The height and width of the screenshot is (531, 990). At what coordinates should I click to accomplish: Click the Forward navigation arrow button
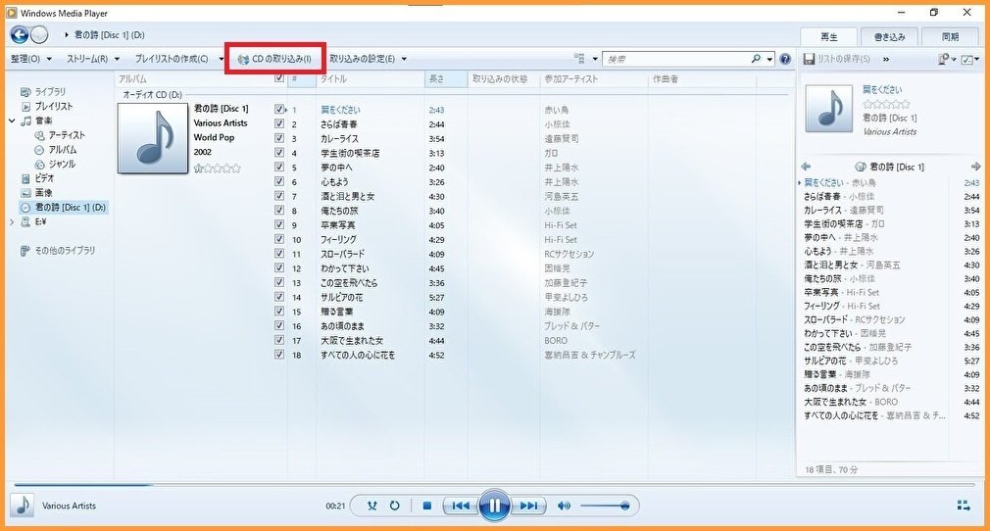click(39, 34)
